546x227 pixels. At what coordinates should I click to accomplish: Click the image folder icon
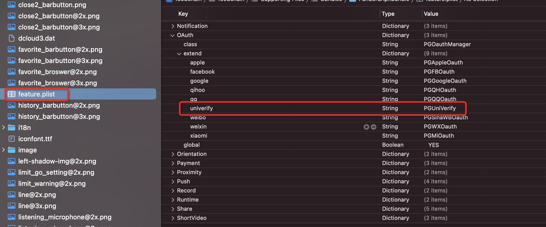(11, 150)
